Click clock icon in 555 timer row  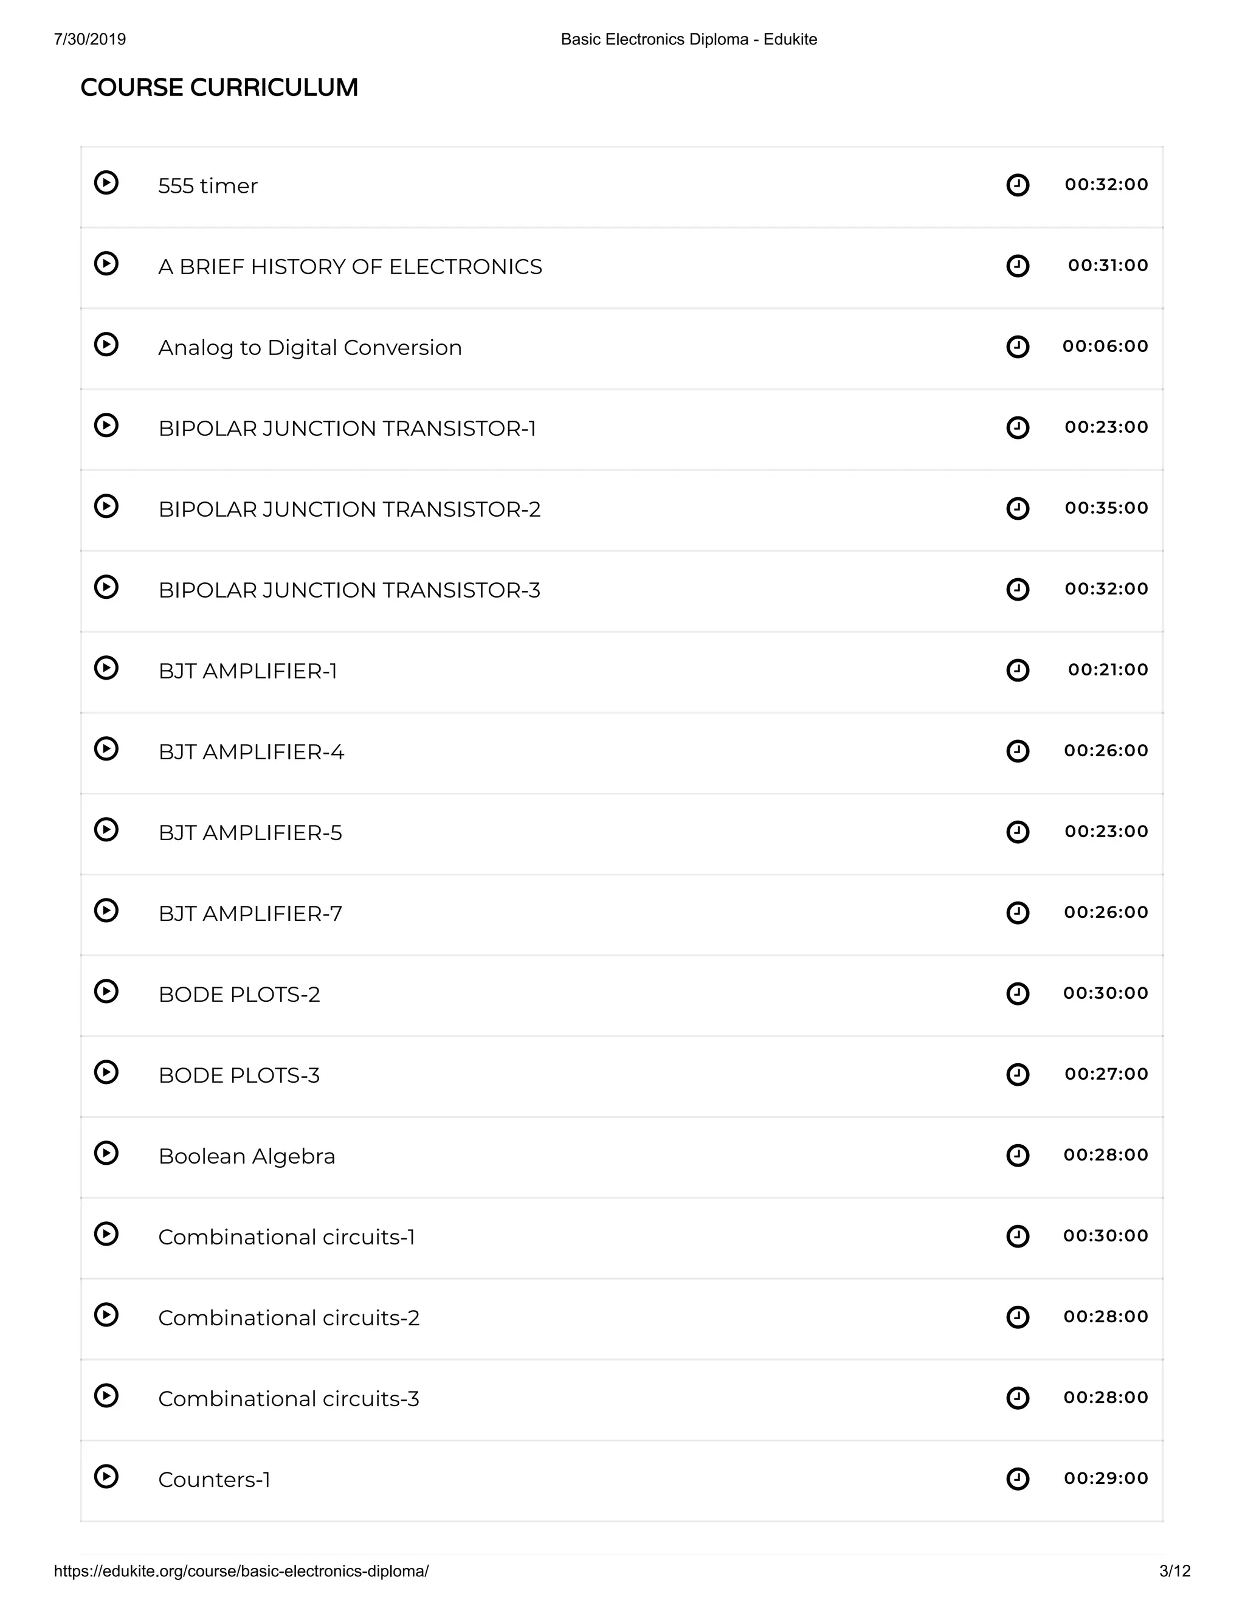click(1018, 185)
